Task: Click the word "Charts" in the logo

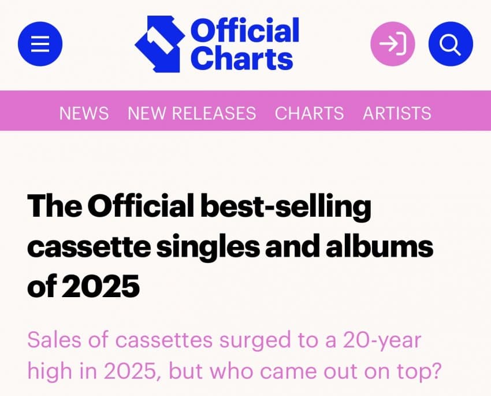Action: [x=241, y=58]
